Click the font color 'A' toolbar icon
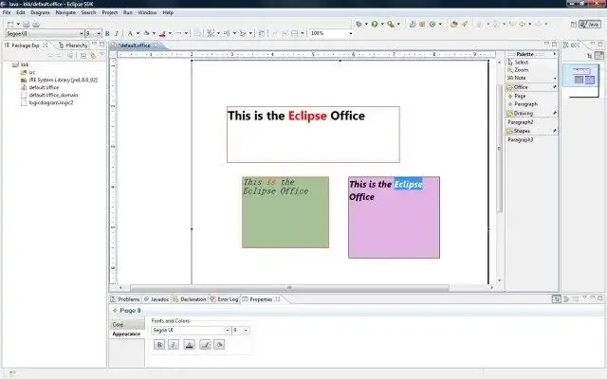This screenshot has height=379, width=607. click(x=130, y=34)
